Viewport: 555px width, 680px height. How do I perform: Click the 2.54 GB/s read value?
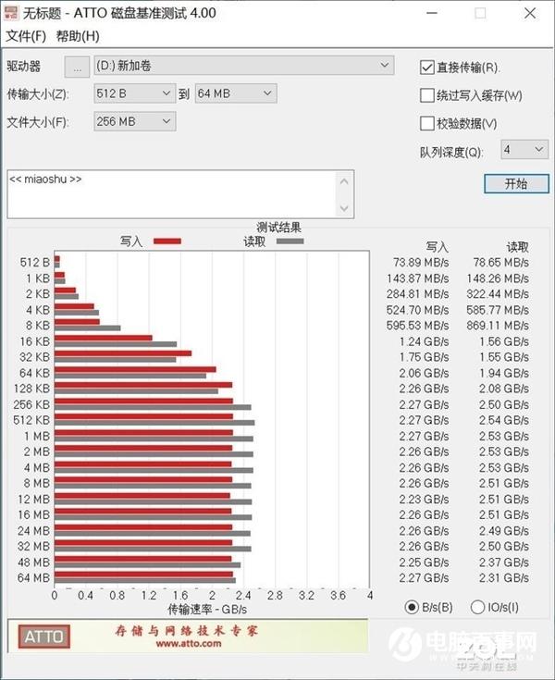tap(504, 420)
